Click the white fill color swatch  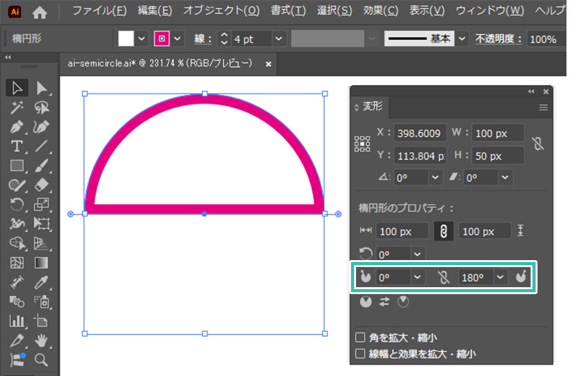pos(126,39)
